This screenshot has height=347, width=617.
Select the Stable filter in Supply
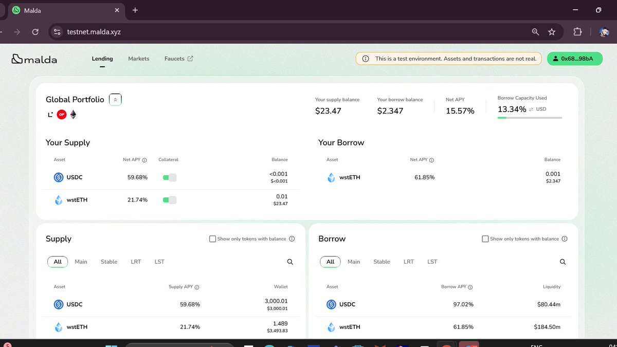click(109, 262)
